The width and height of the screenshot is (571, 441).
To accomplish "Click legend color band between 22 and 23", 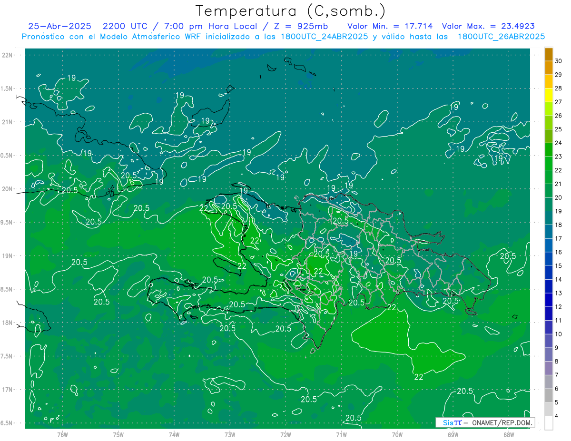I will [549, 163].
